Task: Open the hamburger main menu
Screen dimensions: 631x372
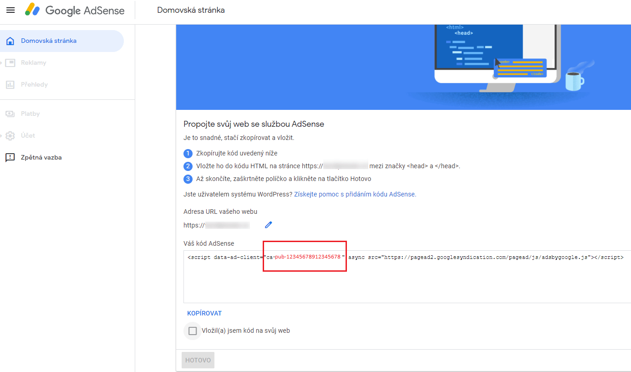Action: coord(10,10)
